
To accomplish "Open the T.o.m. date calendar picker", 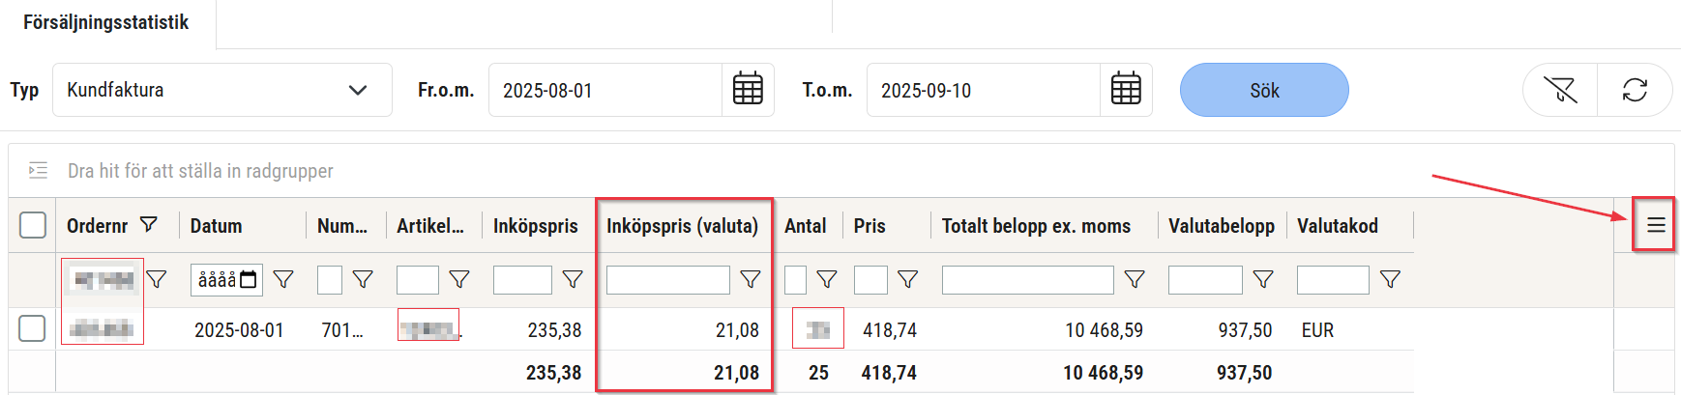I will tap(1126, 90).
